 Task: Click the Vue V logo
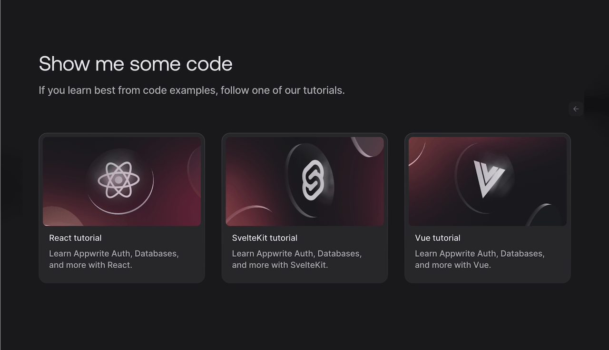pyautogui.click(x=489, y=178)
